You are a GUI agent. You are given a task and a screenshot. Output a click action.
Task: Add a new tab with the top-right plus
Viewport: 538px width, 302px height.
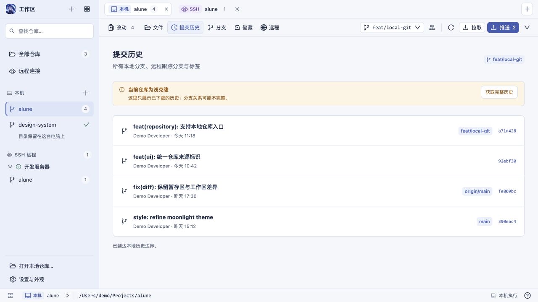(x=527, y=9)
